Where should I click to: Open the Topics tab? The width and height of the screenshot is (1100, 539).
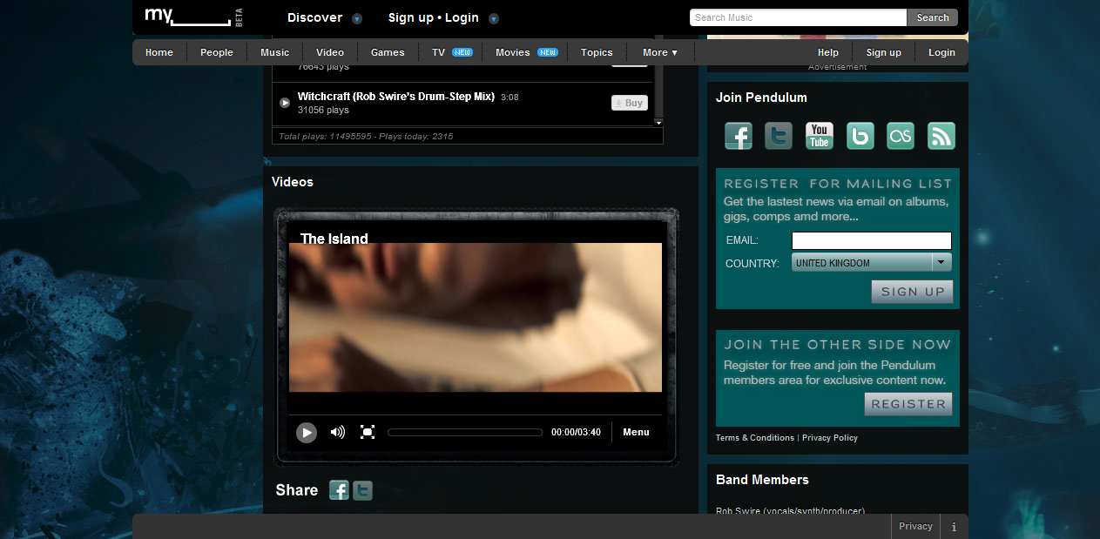597,52
